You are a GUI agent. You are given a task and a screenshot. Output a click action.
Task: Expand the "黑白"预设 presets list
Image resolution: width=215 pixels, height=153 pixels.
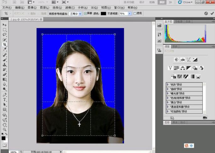(168, 102)
